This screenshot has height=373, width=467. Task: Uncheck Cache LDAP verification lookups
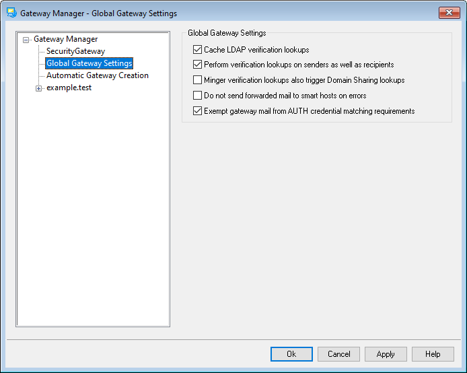(198, 50)
